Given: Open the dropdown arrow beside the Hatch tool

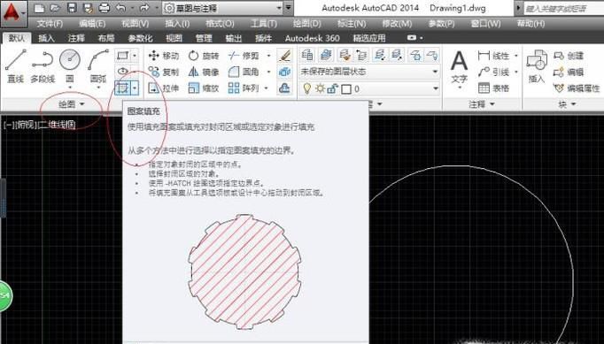Looking at the screenshot, I should (x=135, y=88).
